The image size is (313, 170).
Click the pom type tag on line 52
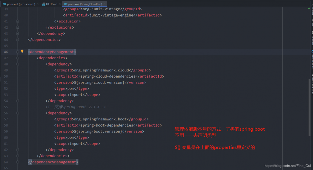pos(72,89)
